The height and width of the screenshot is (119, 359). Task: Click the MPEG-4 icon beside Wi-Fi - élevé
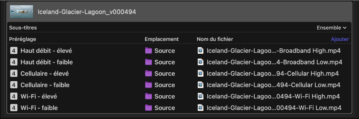tap(13, 96)
